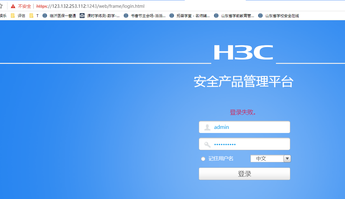Screen dimensions: 345x199
Task: Enable the 记住用户名 radio option
Action: point(203,159)
